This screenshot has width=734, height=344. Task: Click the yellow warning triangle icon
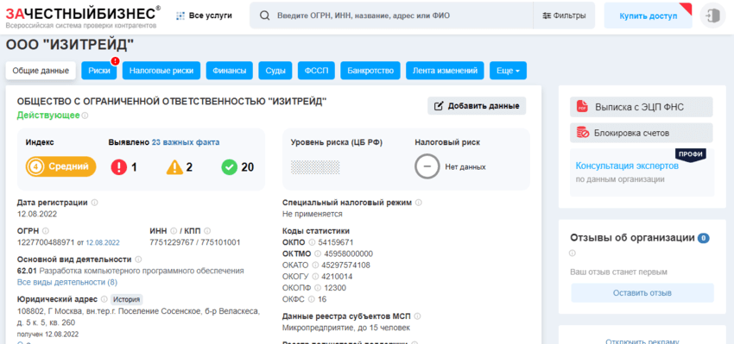pos(174,167)
